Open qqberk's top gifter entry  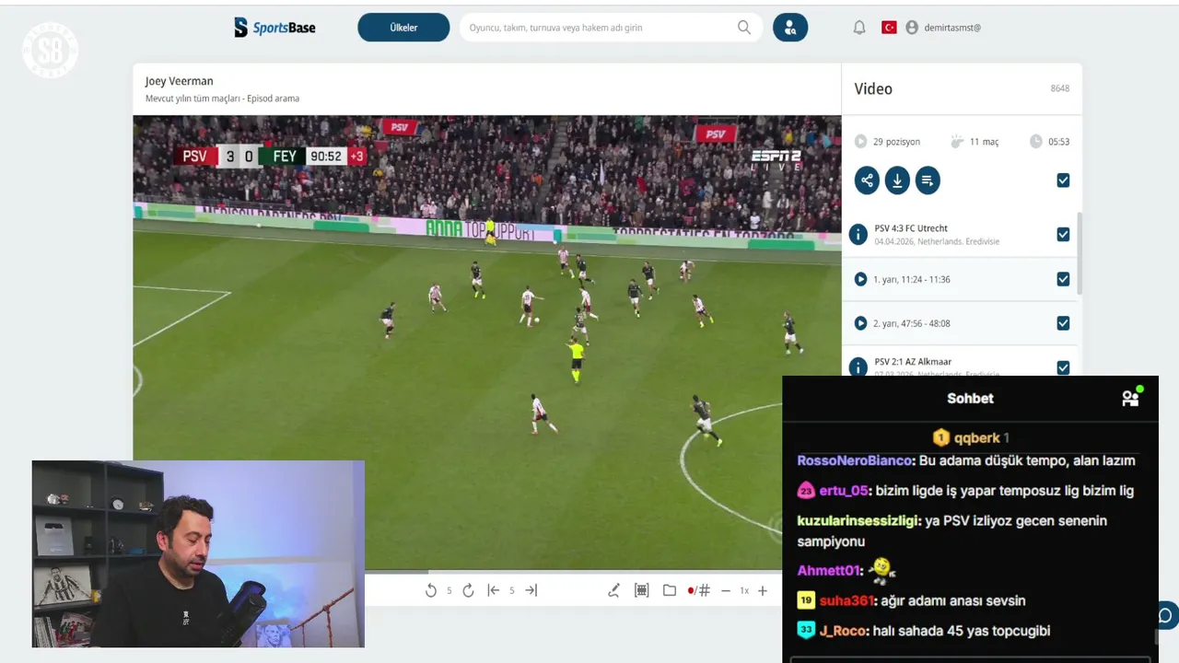(971, 437)
